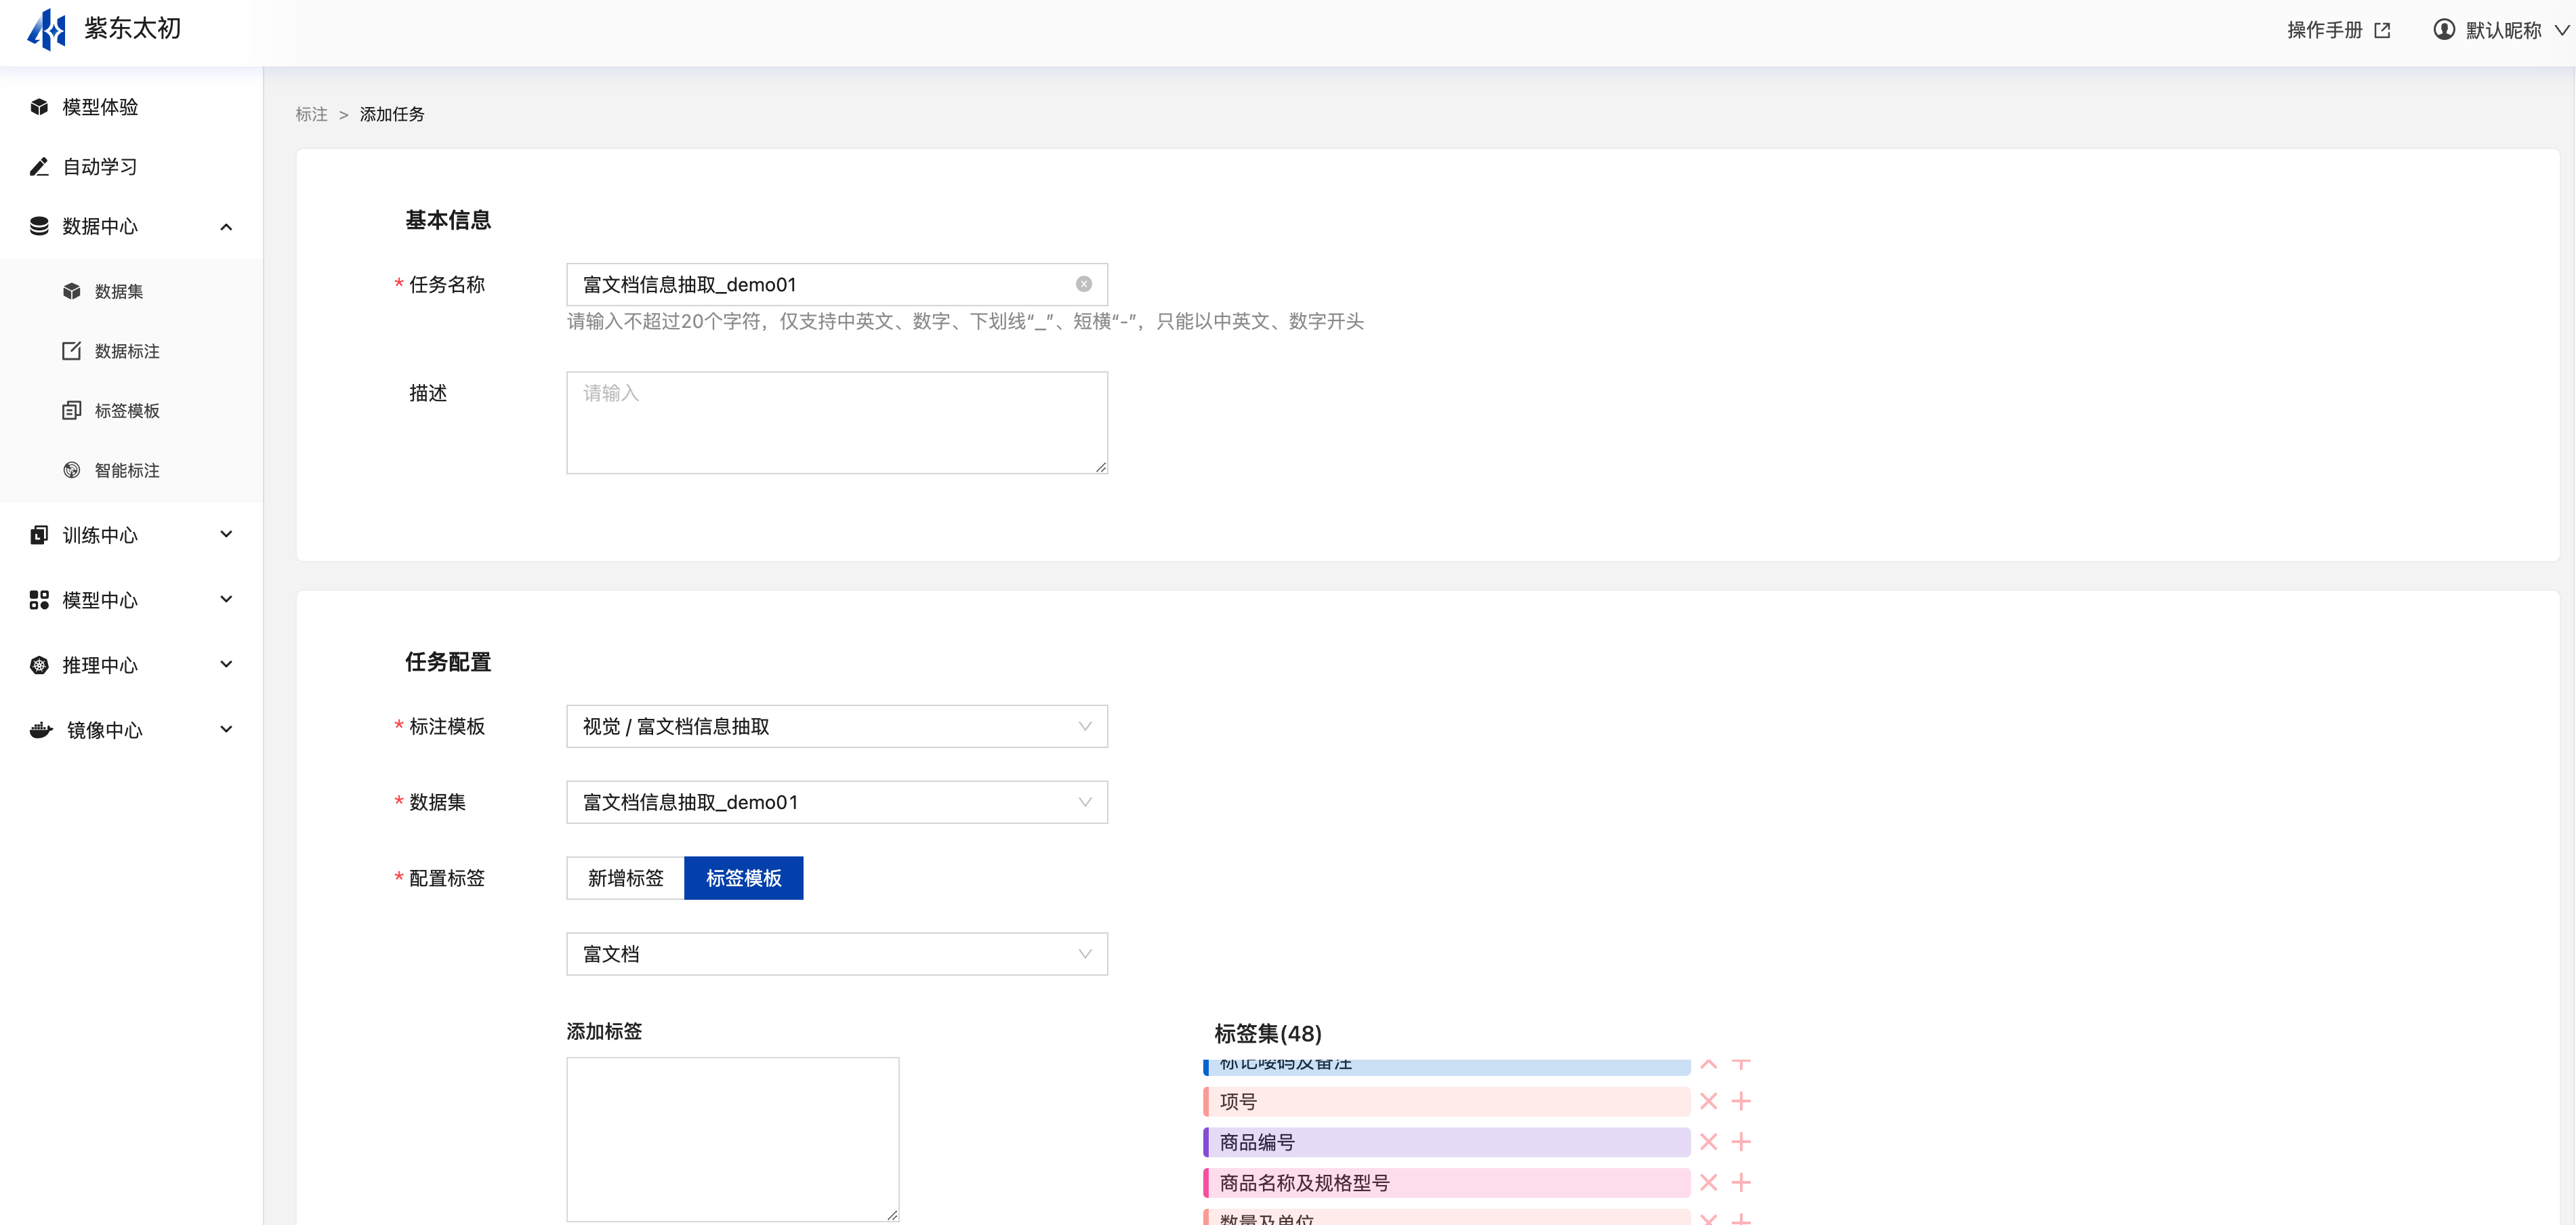The image size is (2576, 1225).
Task: Click the external link icon beside 操作手册
Action: tap(2383, 30)
